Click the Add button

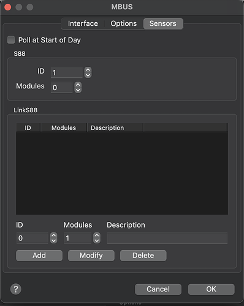[39, 256]
